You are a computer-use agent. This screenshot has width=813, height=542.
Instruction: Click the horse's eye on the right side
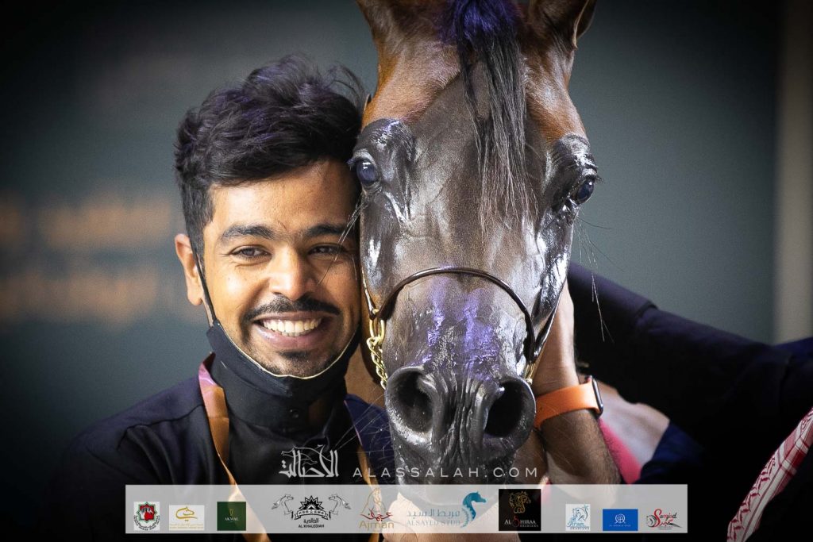[x=584, y=190]
